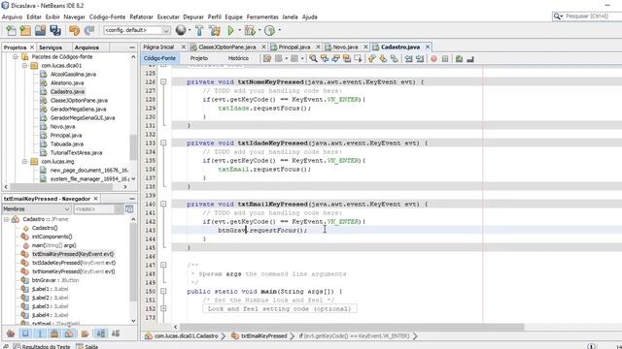Switch to the ClasseJOptionPane.java tab
This screenshot has height=349, width=622.
click(226, 48)
